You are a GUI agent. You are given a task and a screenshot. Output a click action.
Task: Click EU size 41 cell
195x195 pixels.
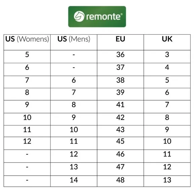(120, 107)
